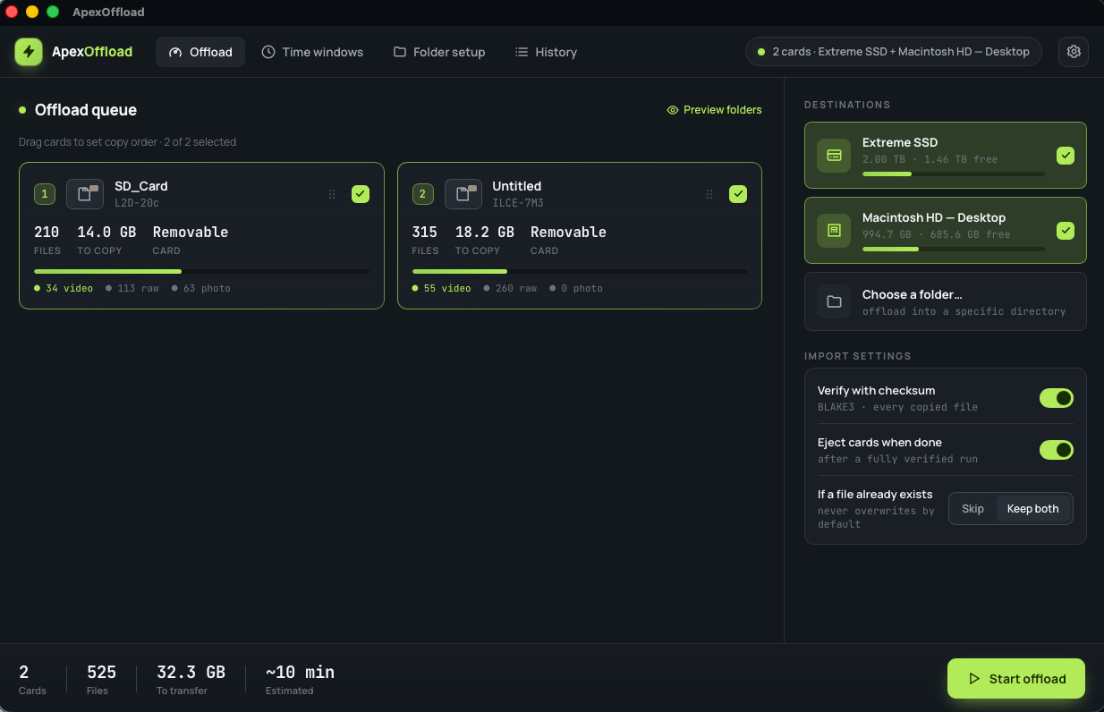The image size is (1104, 712).
Task: Click the 113 raw label
Action: tap(132, 288)
